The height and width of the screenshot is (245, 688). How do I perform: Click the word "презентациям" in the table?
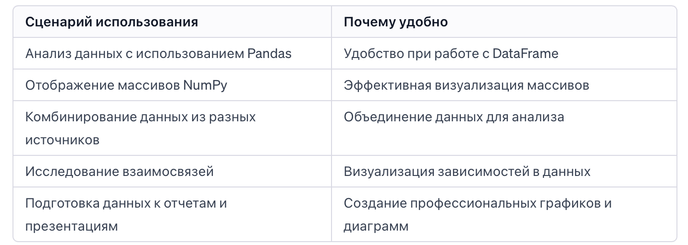pyautogui.click(x=72, y=226)
